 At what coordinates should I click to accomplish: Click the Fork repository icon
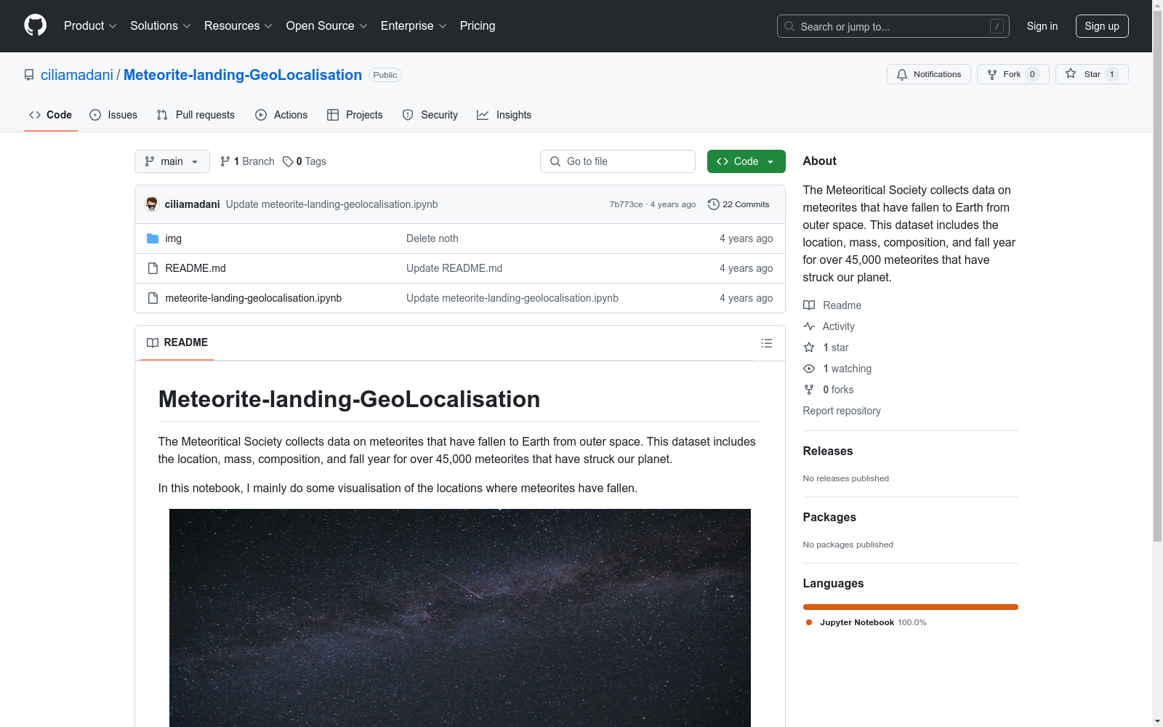(992, 74)
